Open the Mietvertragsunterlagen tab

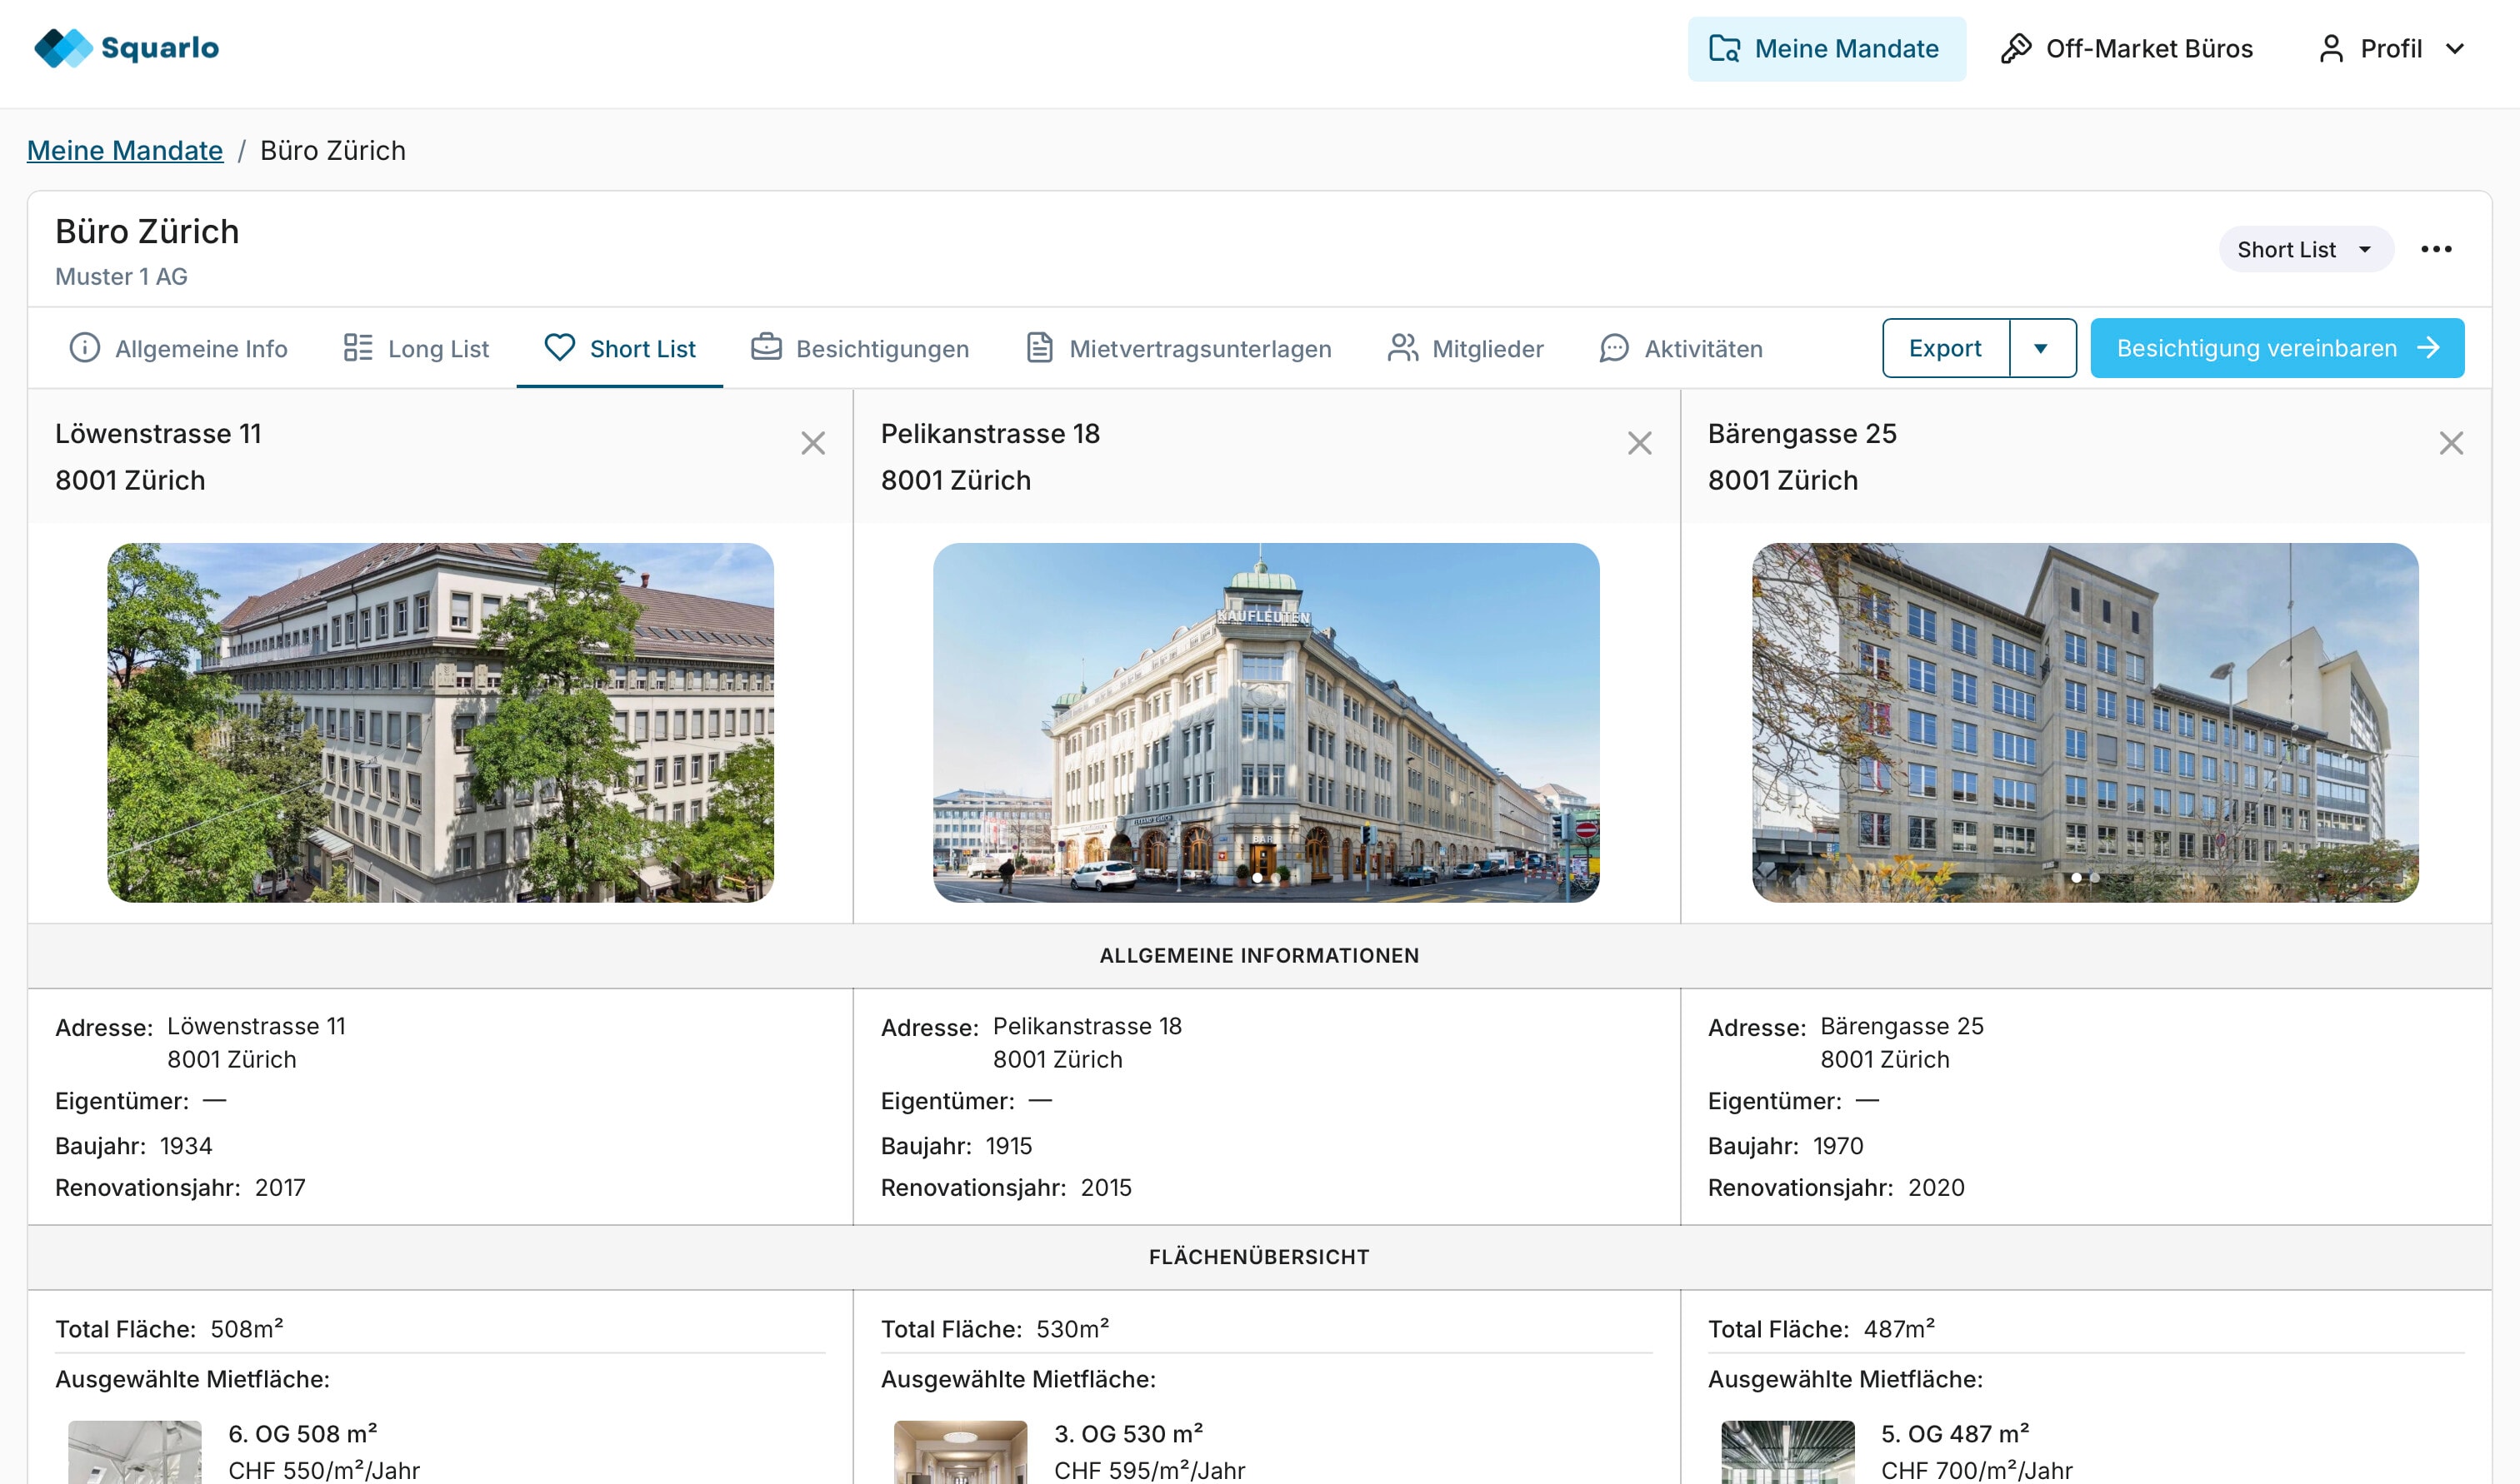coord(1178,349)
